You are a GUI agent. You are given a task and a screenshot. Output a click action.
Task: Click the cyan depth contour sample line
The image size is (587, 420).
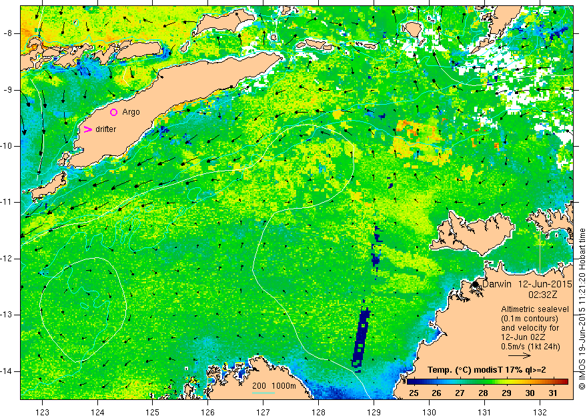click(x=263, y=393)
